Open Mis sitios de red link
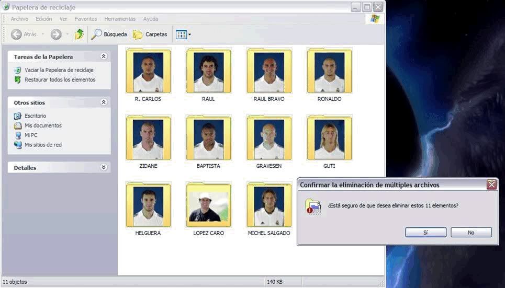The height and width of the screenshot is (288, 505). coord(43,145)
